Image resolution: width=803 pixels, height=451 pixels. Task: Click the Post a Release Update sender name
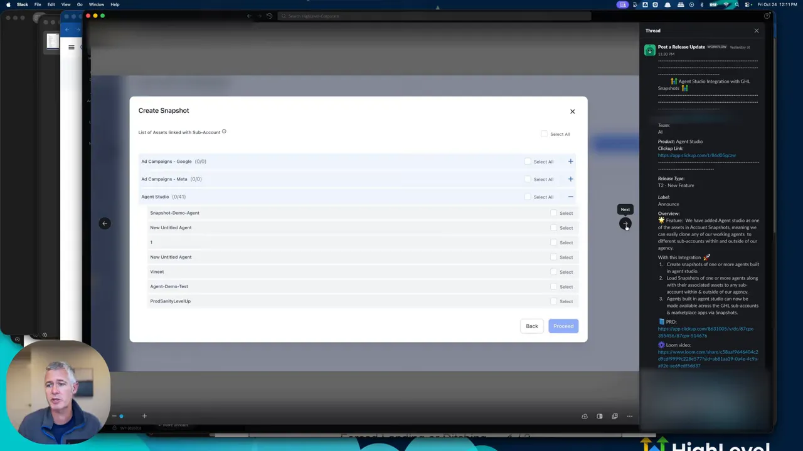(x=681, y=47)
